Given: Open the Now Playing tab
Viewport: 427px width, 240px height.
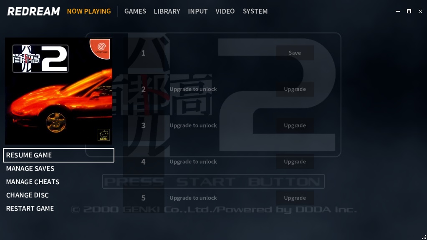Looking at the screenshot, I should [89, 11].
